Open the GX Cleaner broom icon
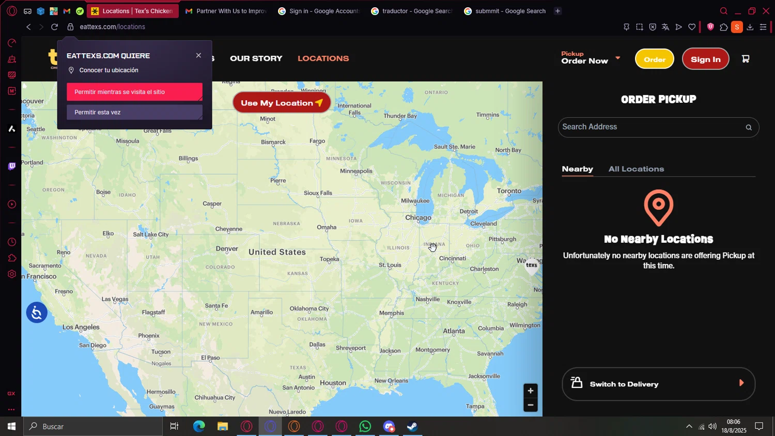775x436 pixels. [12, 59]
